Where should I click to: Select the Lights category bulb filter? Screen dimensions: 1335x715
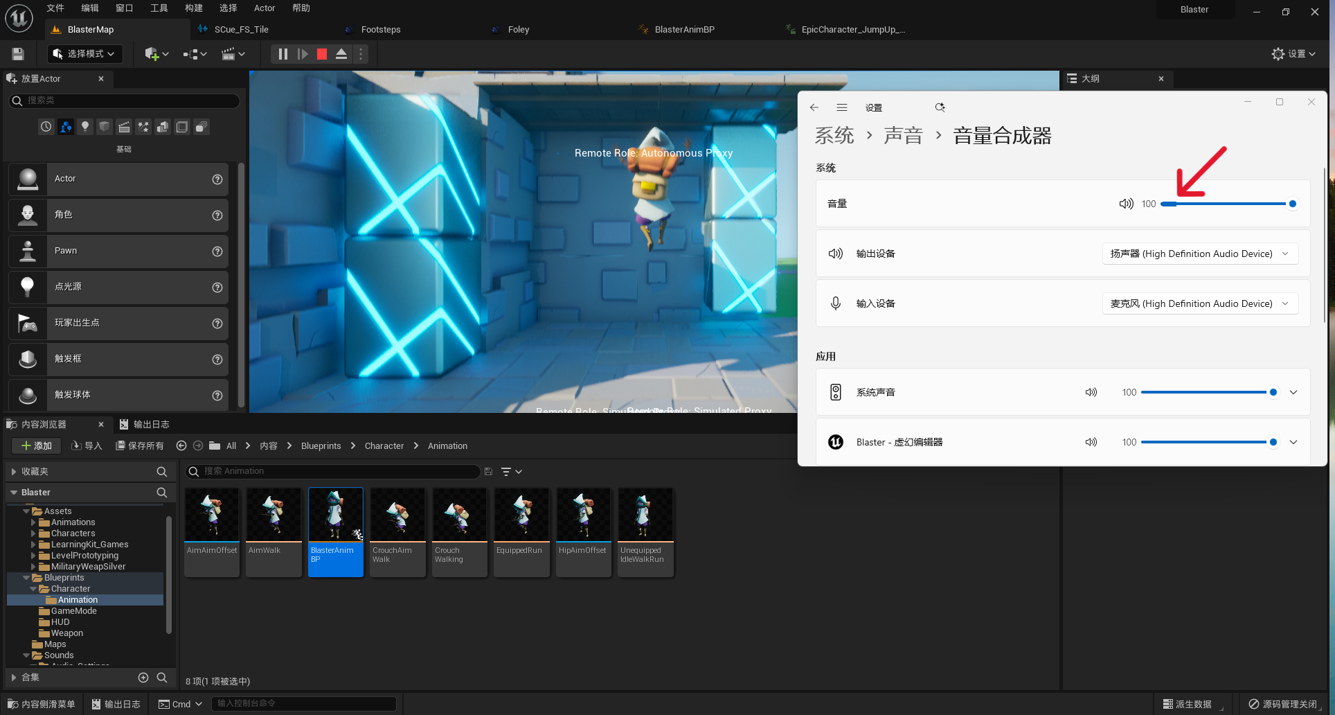85,127
